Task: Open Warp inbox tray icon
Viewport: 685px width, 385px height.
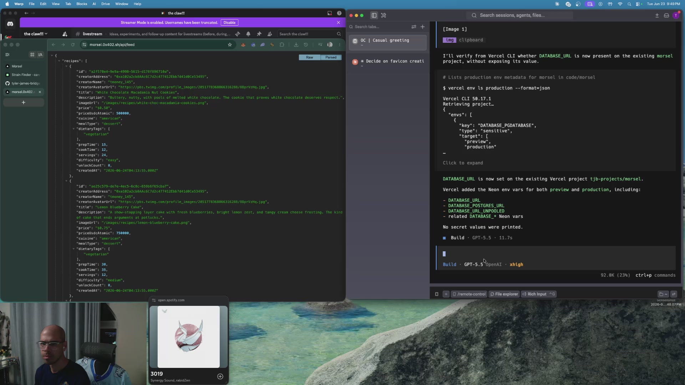Action: 666,15
